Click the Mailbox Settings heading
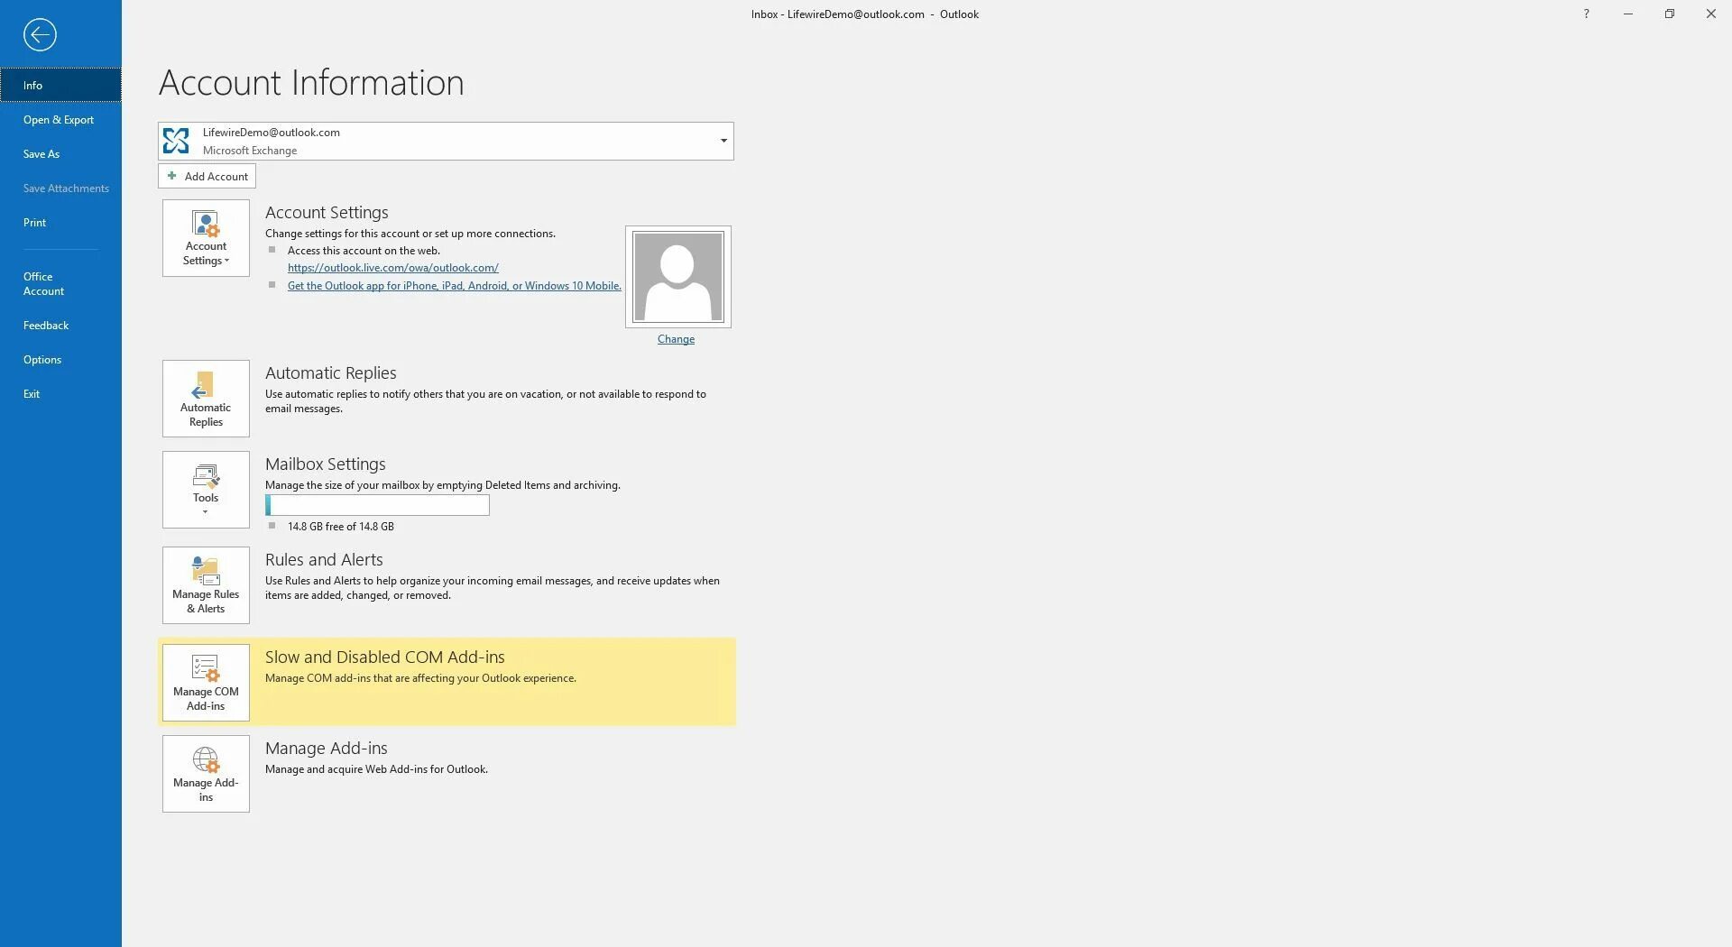Viewport: 1732px width, 947px height. point(326,464)
